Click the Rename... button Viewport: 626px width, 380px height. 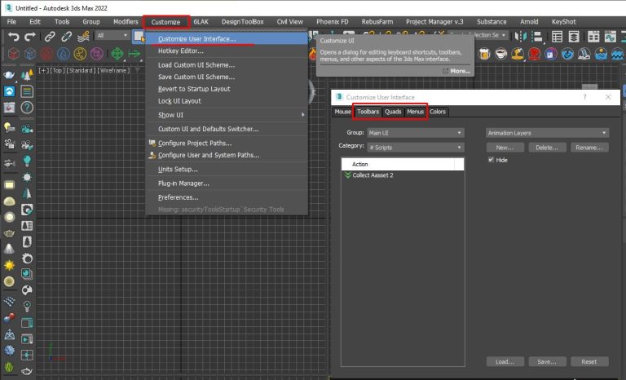589,148
